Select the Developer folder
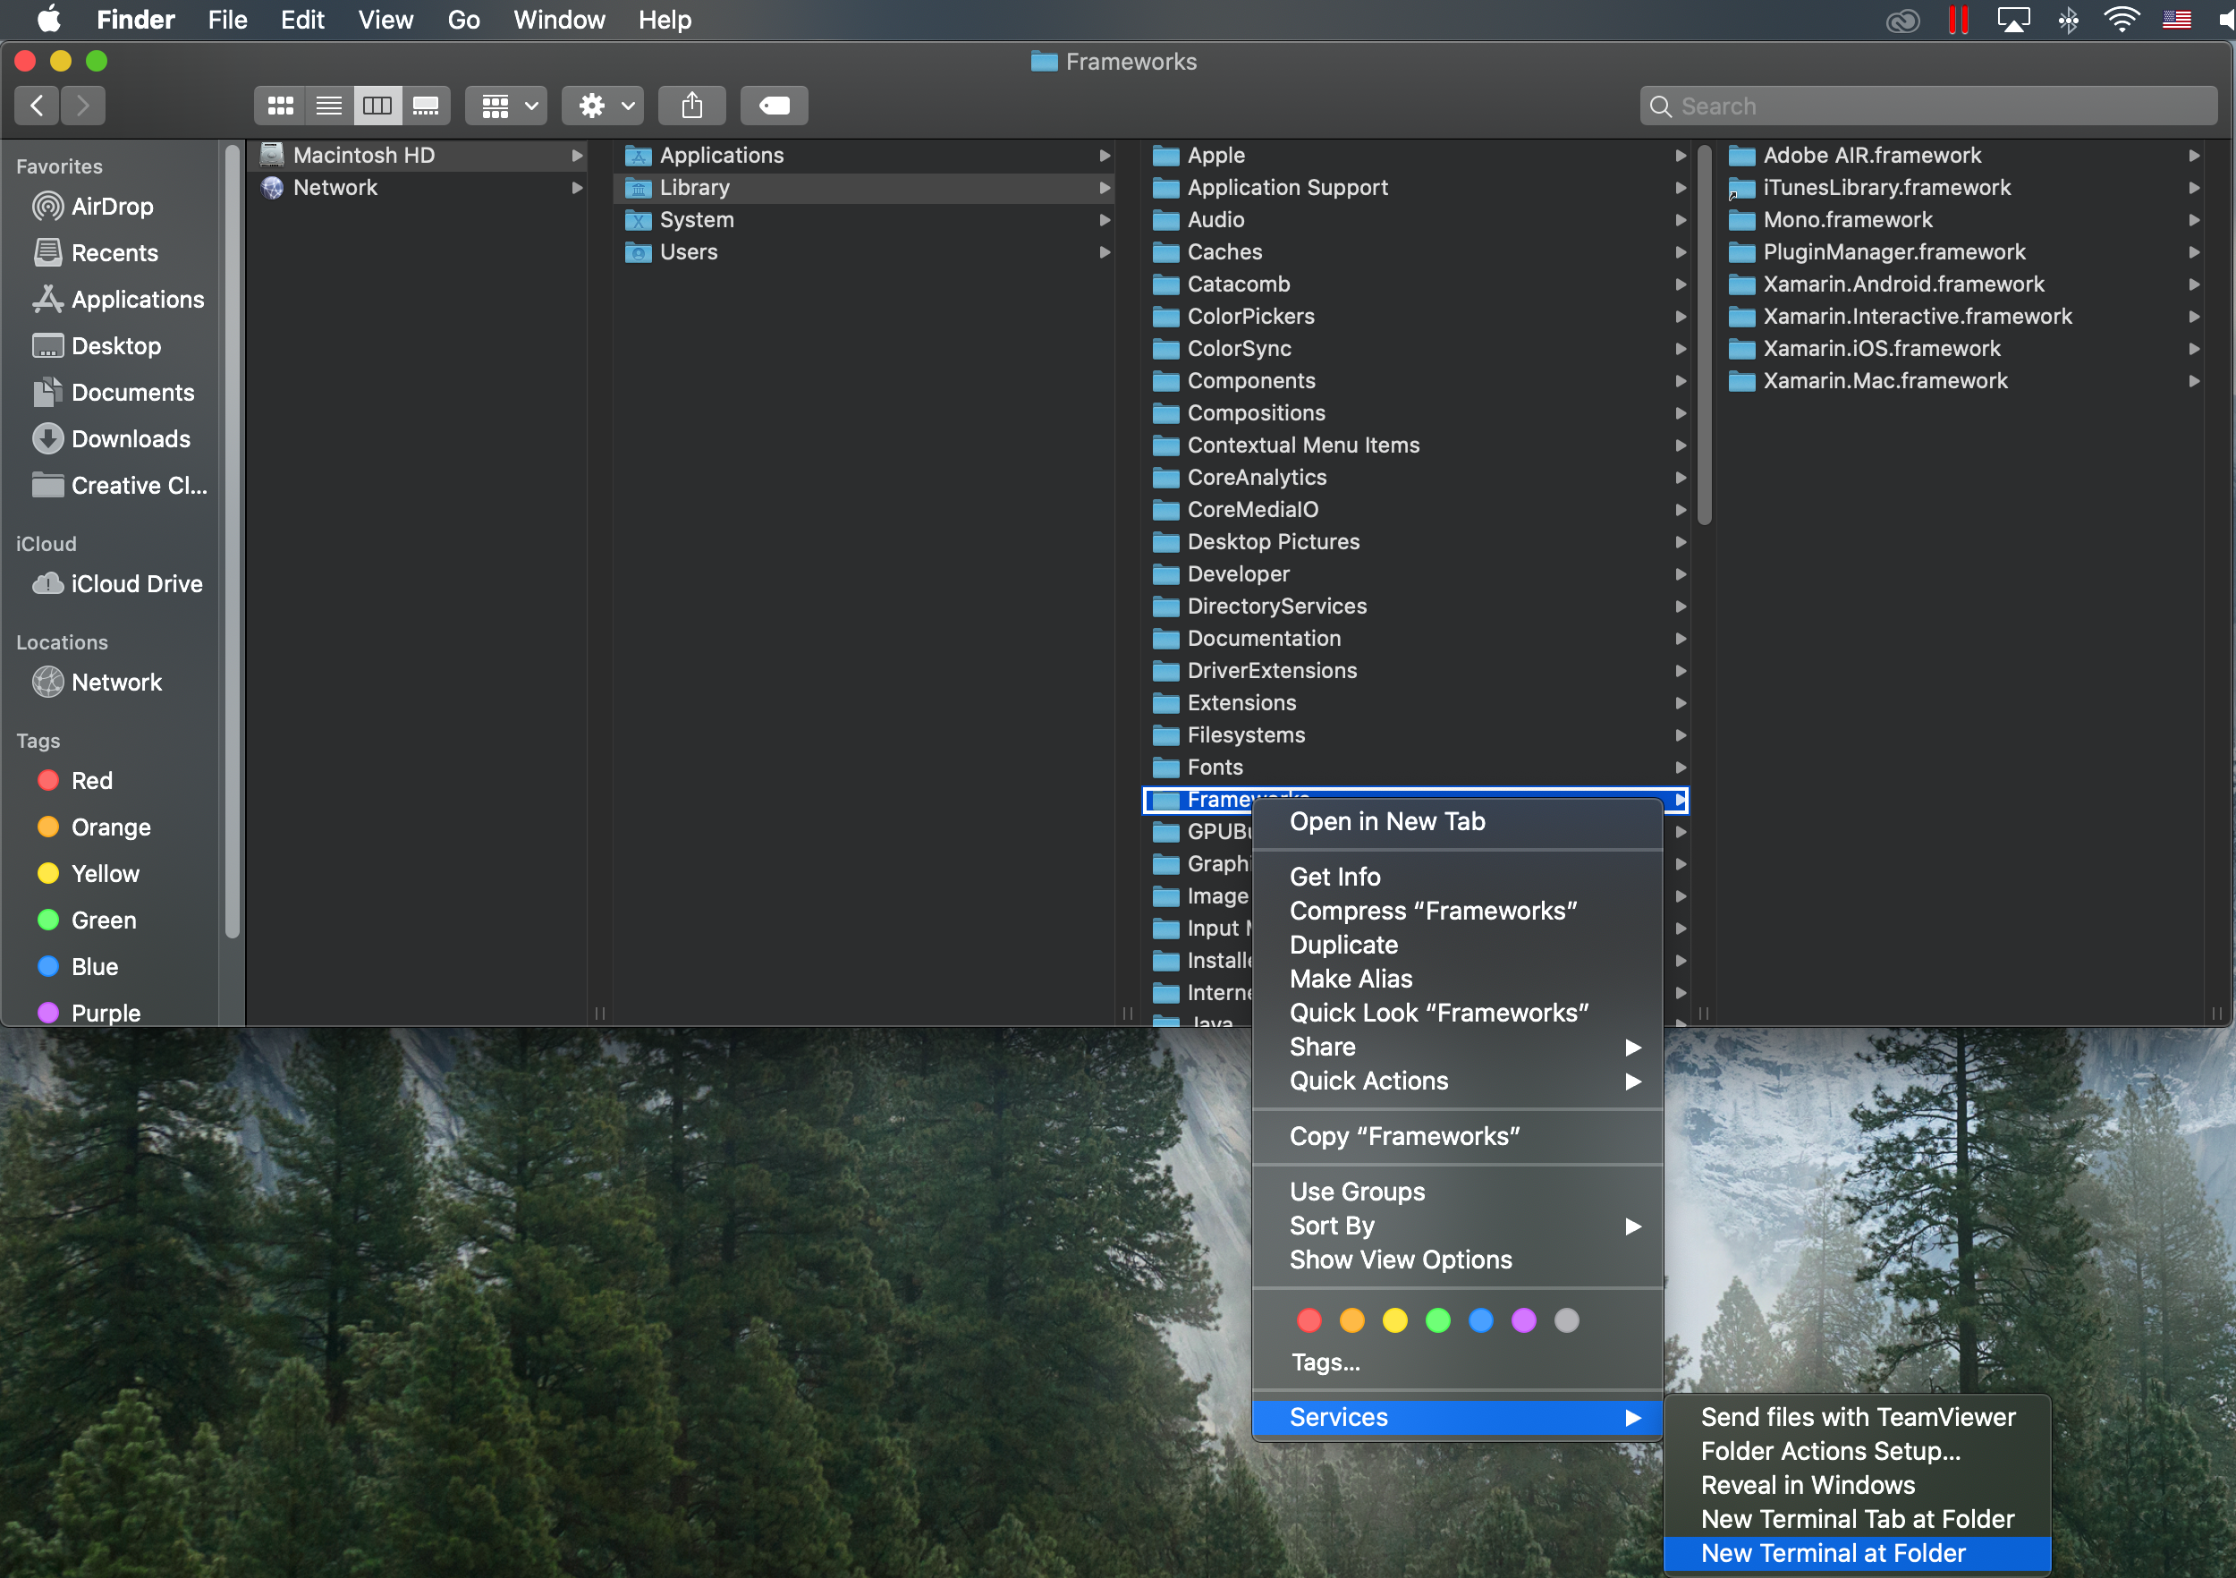The width and height of the screenshot is (2236, 1578). (1417, 573)
